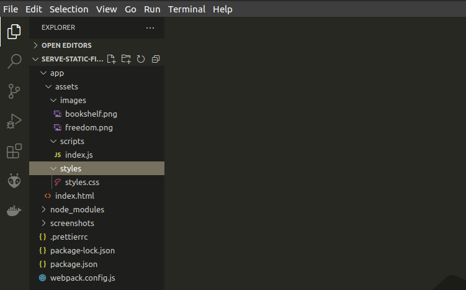Refresh the Explorer file tree

tap(141, 59)
